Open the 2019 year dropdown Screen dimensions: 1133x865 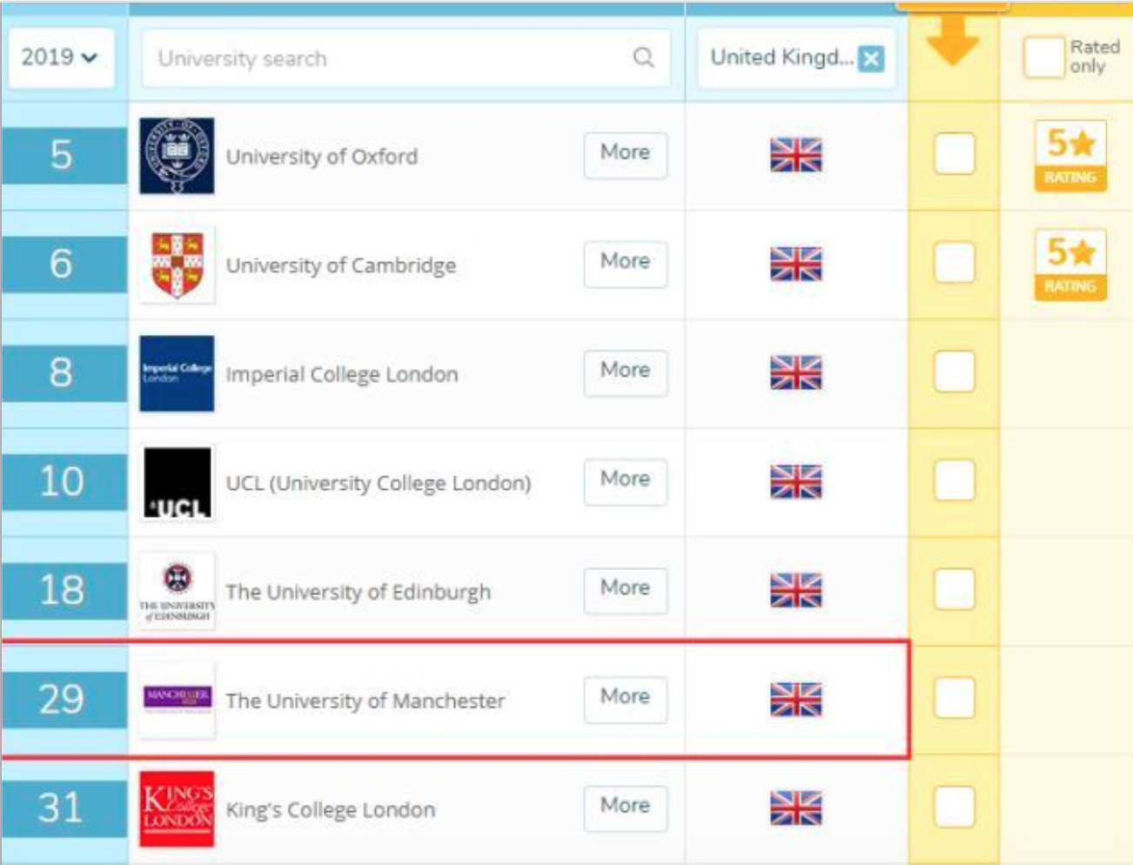[x=61, y=57]
